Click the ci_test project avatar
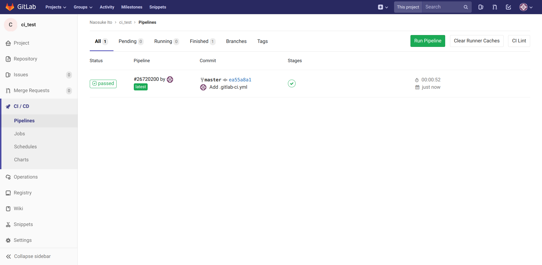 [x=11, y=25]
